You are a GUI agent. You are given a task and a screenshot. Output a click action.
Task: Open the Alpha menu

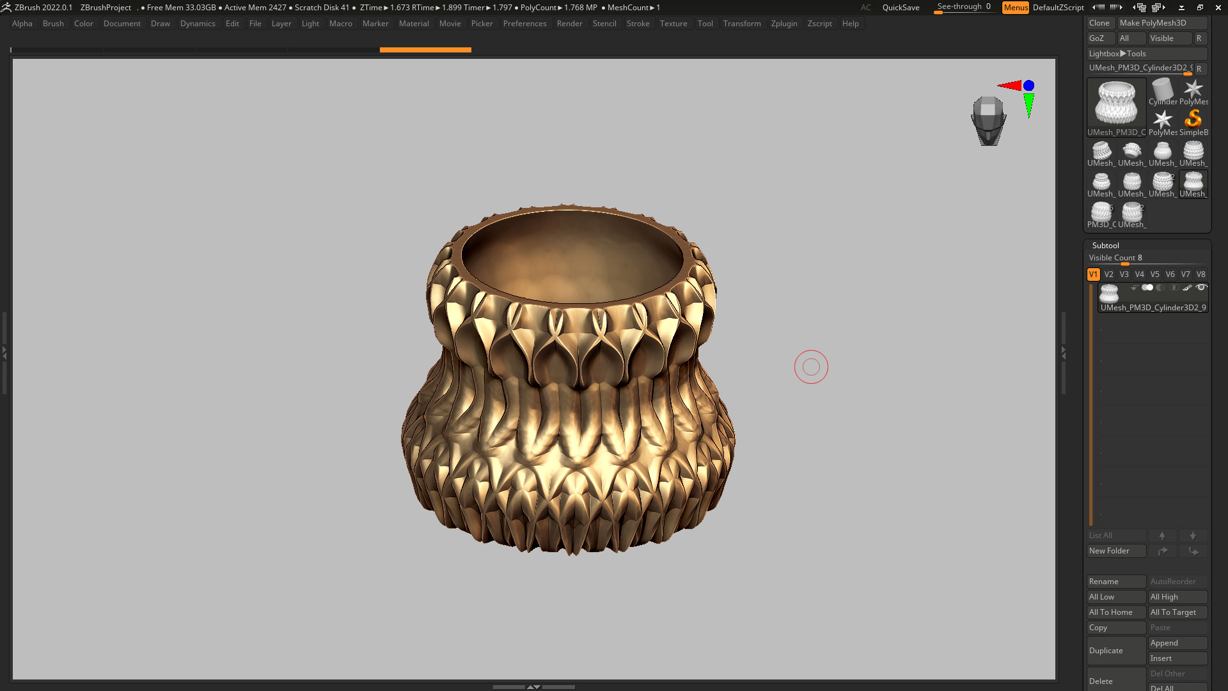(x=22, y=24)
